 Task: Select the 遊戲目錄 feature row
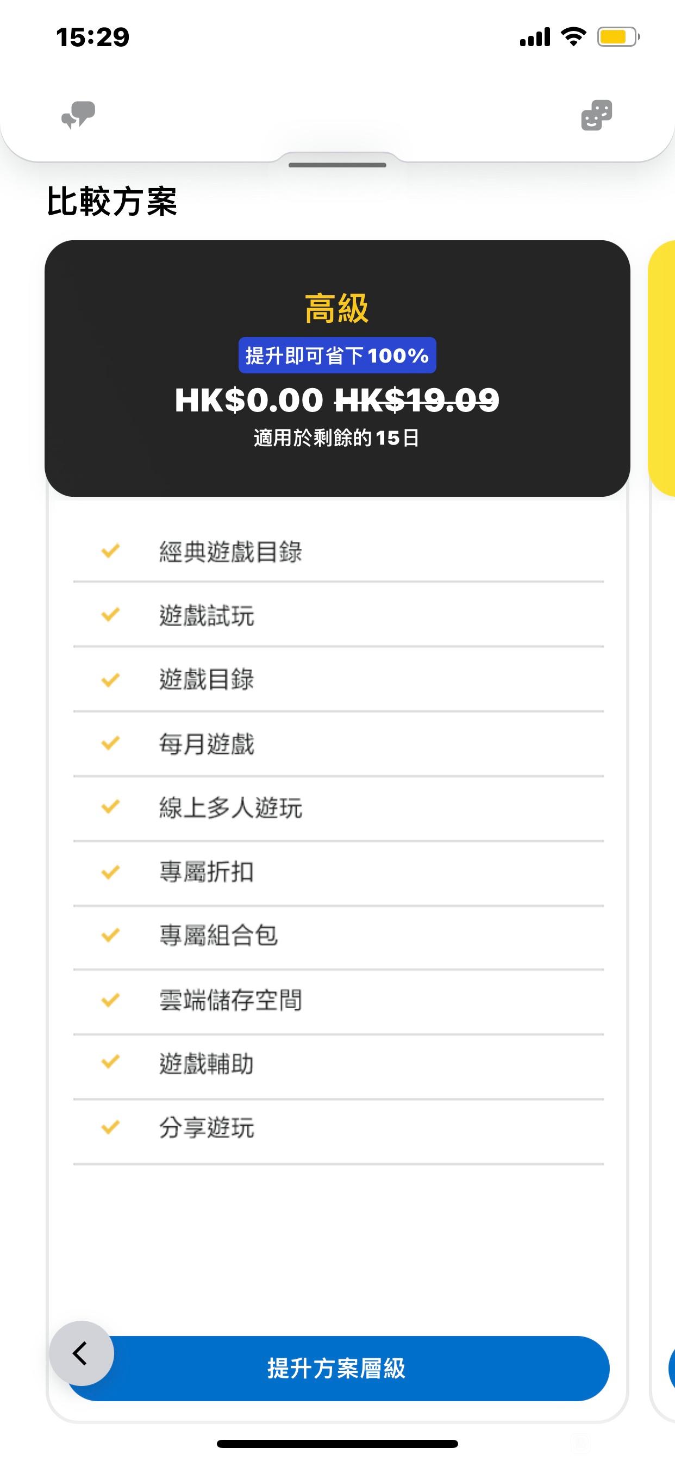coord(338,679)
